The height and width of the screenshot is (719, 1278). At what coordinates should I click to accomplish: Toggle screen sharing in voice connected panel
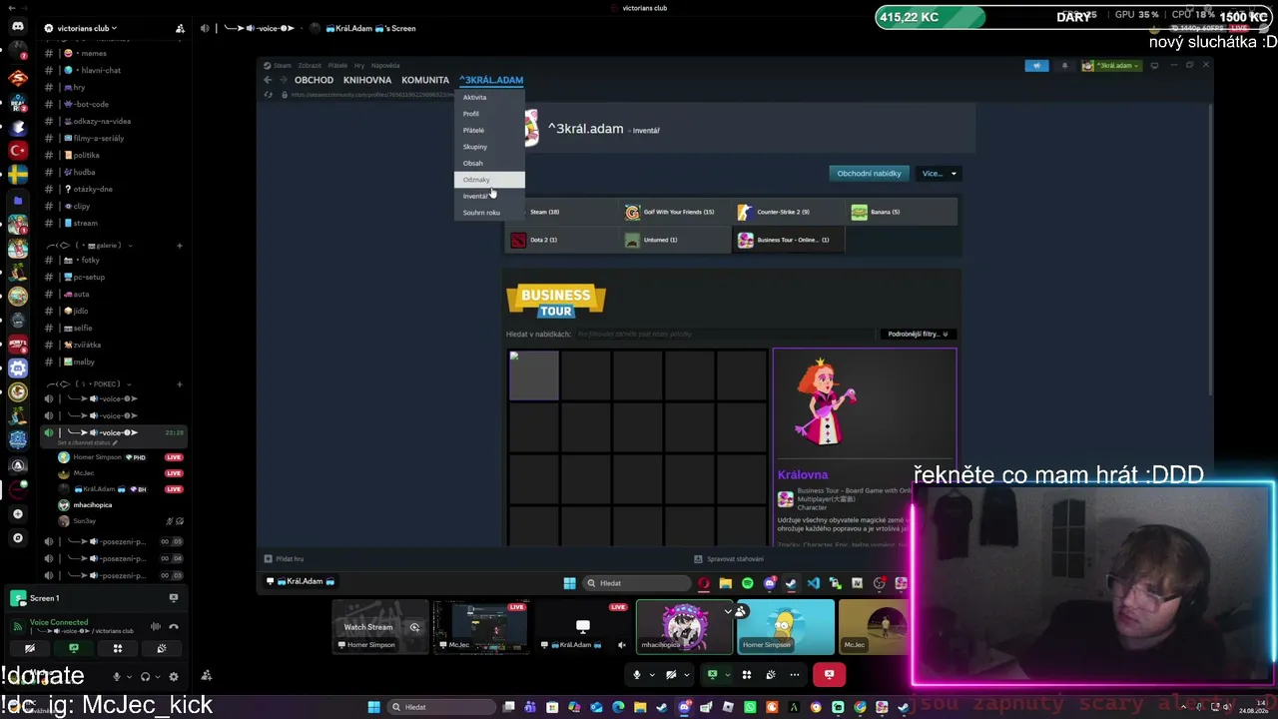click(74, 648)
